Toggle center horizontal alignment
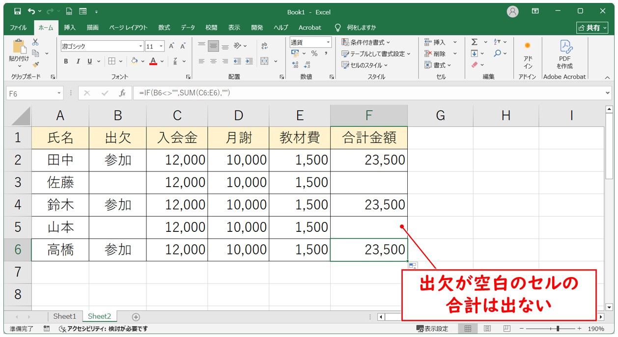 coord(213,61)
